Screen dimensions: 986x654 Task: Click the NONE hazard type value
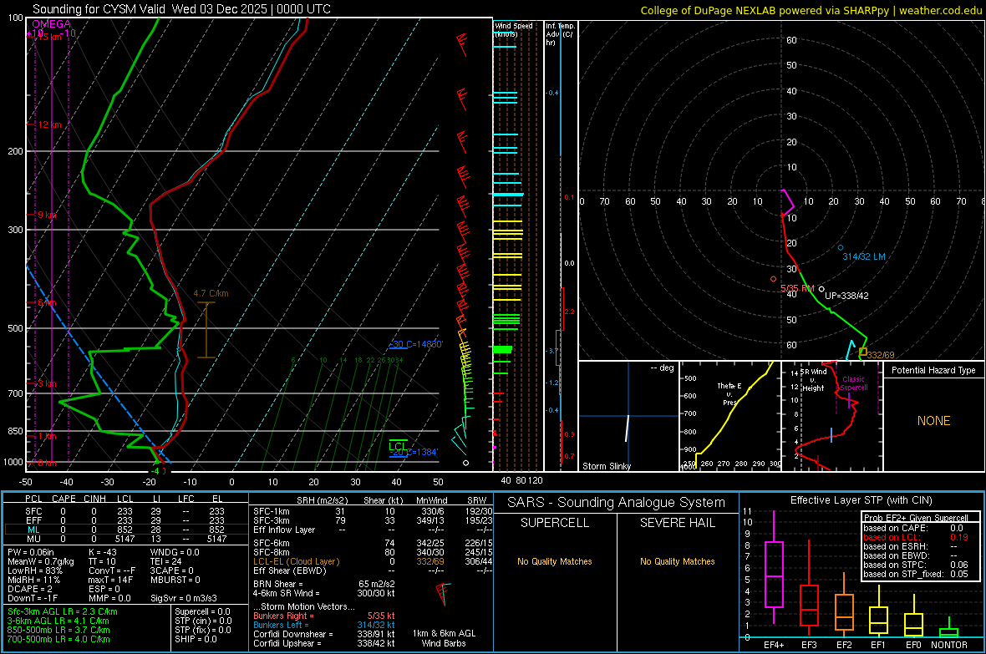pyautogui.click(x=934, y=421)
